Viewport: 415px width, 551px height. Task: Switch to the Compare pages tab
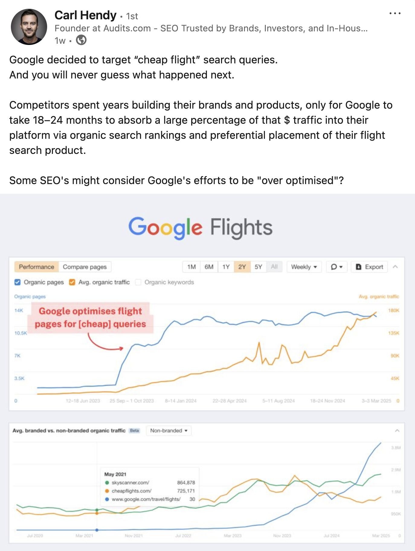tap(85, 267)
